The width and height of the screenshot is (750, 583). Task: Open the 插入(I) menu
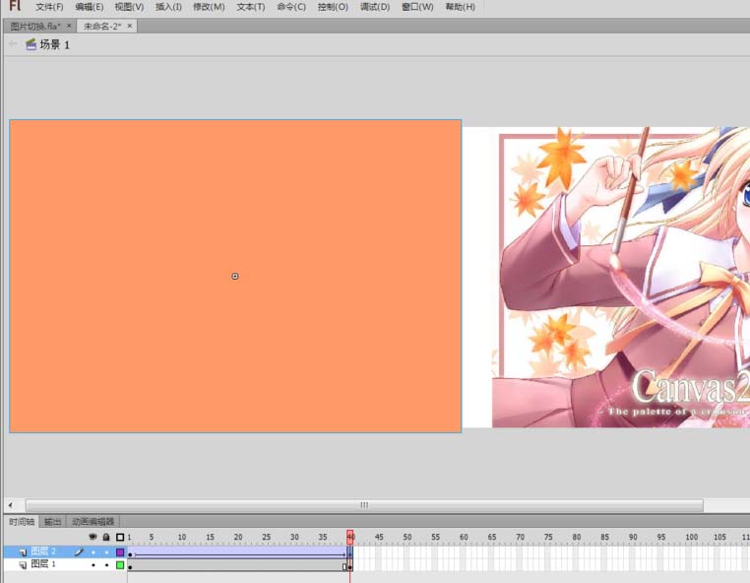(x=168, y=7)
